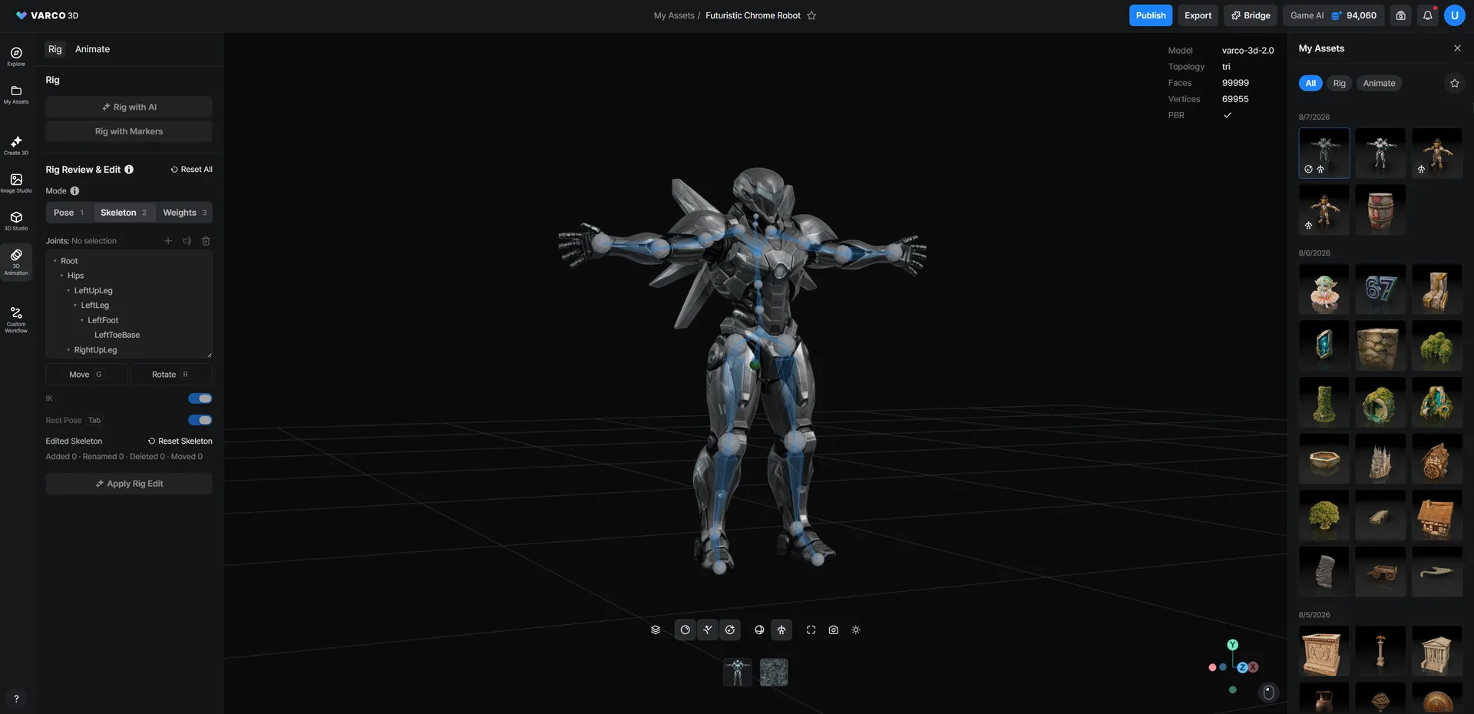Click the layers icon in viewport toolbar
The width and height of the screenshot is (1474, 714).
[656, 630]
